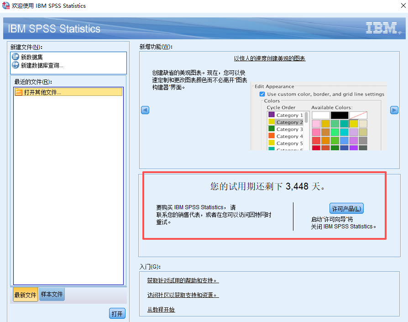Image resolution: width=408 pixels, height=322 pixels.
Task: Show next feature with right arrow
Action: (x=394, y=110)
